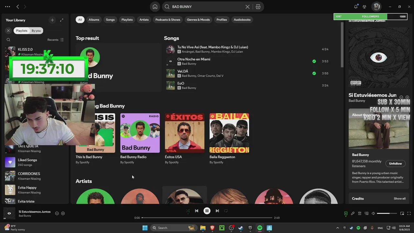Open Steam from the taskbar
Image resolution: width=414 pixels, height=233 pixels.
pos(241,228)
